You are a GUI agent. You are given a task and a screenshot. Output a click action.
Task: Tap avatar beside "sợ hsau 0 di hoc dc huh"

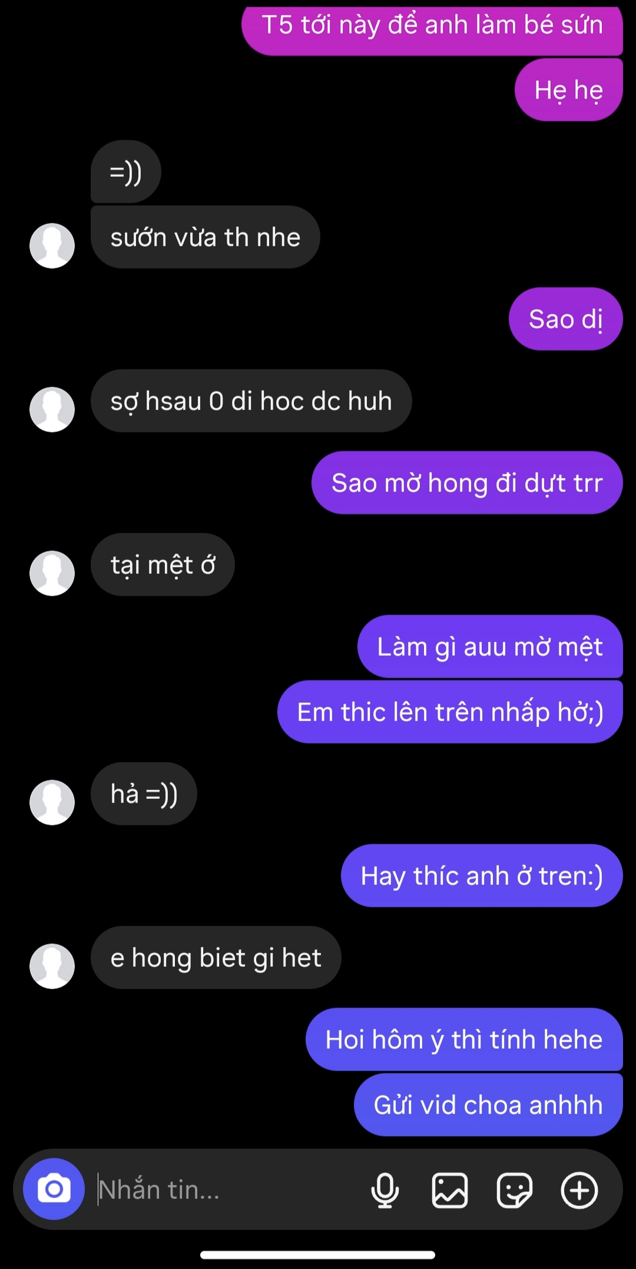[x=52, y=409]
